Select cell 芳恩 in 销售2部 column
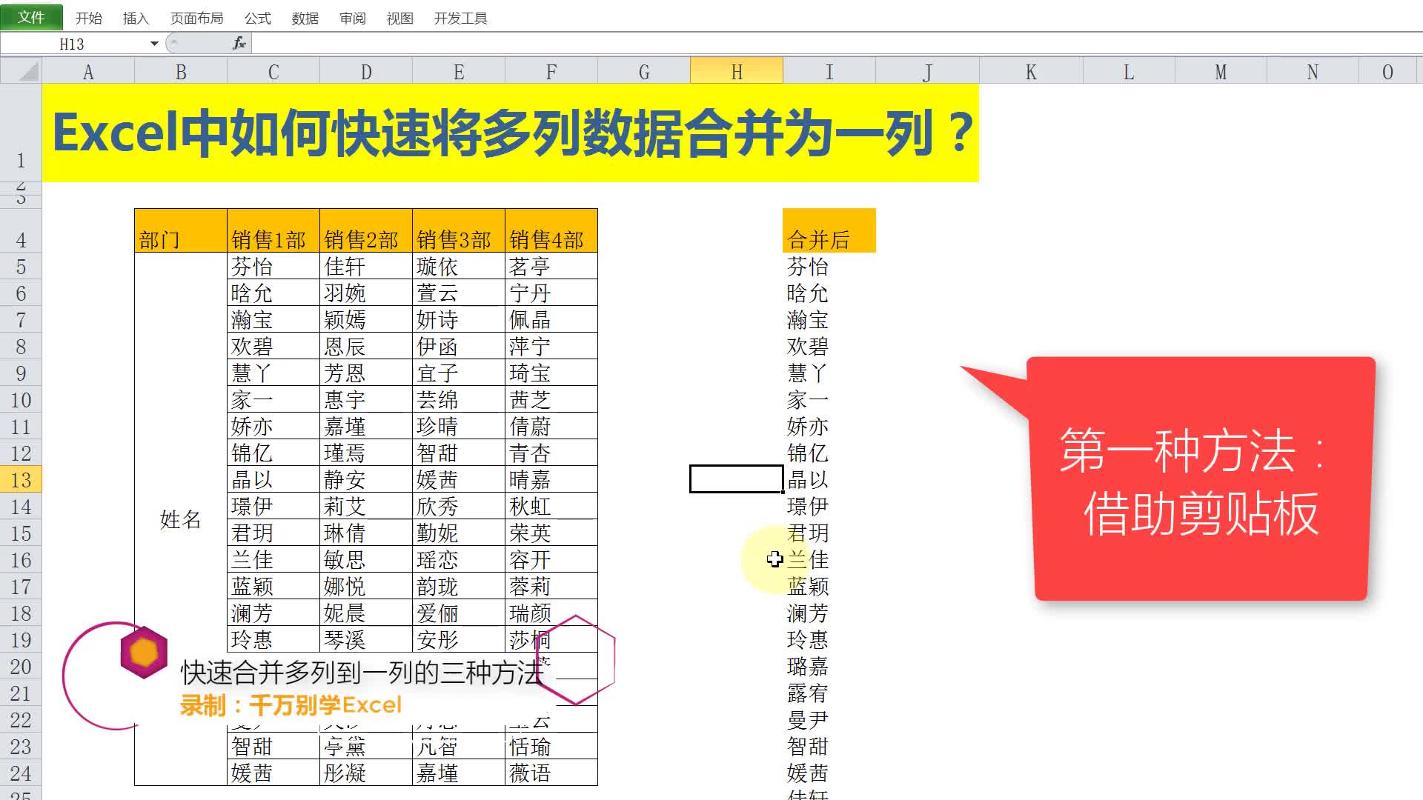Screen dimensions: 1423x800 [366, 373]
